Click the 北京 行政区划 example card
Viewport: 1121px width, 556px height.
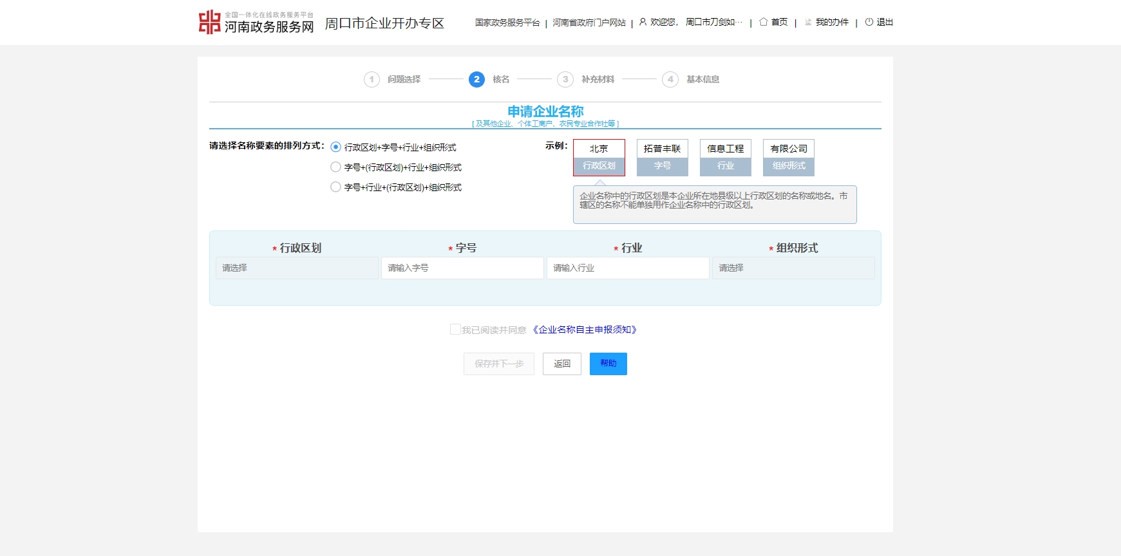click(x=599, y=158)
